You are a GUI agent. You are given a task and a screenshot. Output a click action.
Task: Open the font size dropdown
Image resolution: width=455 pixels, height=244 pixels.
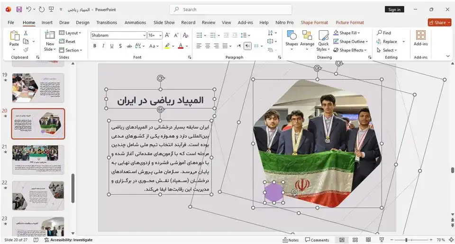click(x=161, y=35)
